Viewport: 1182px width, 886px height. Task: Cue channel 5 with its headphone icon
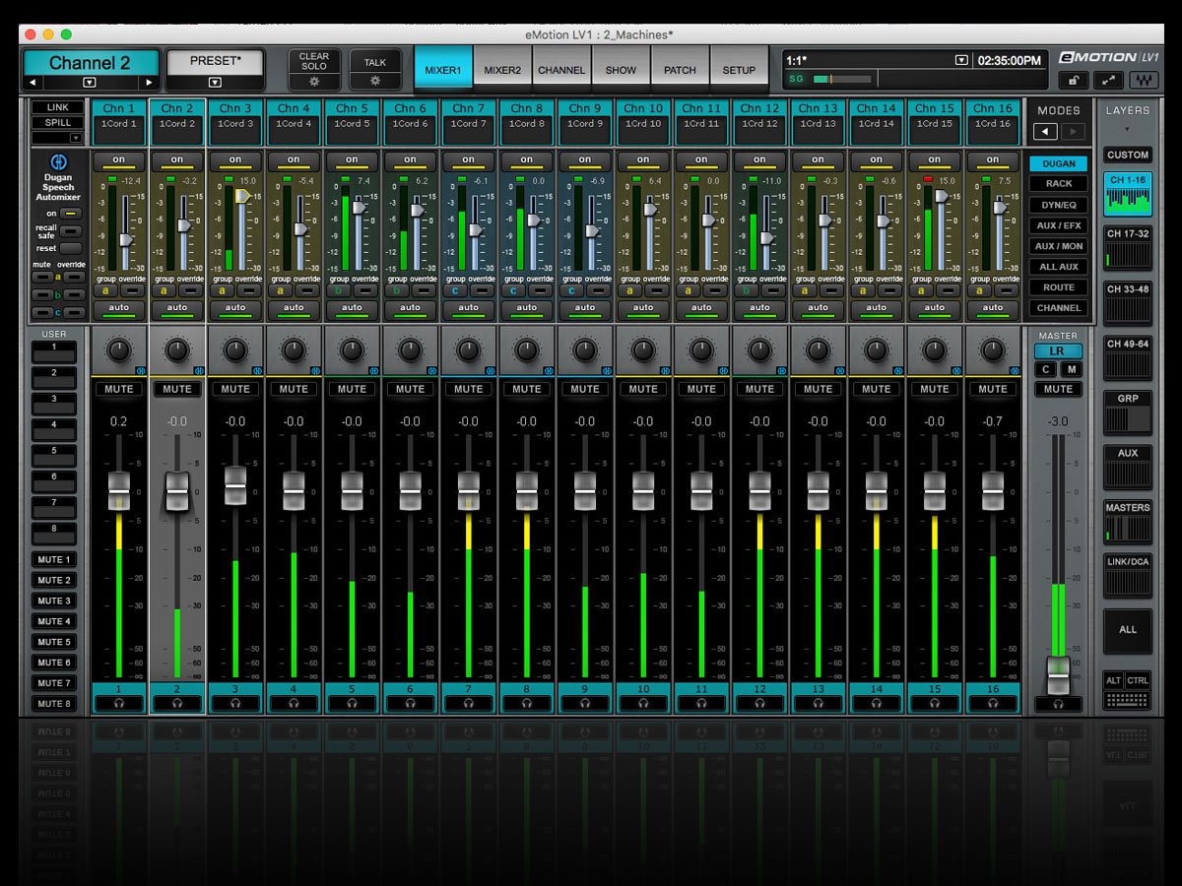352,703
